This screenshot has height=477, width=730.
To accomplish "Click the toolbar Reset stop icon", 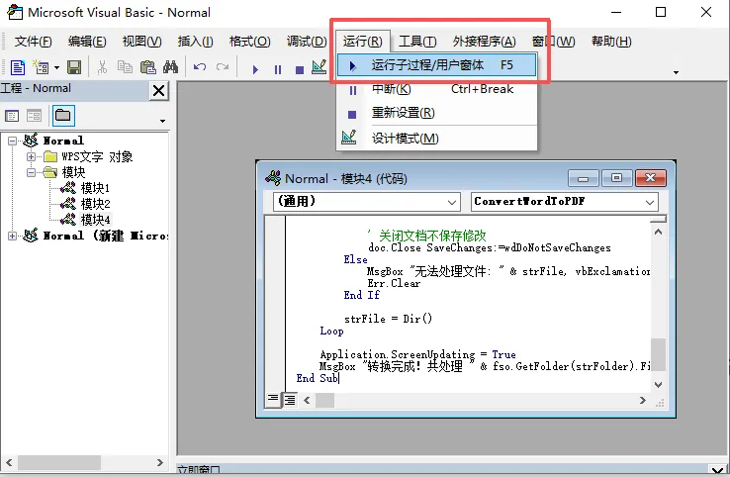I will pos(300,69).
